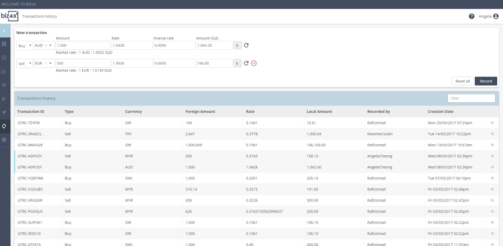Click Amount SGD field showing 1,564.20
This screenshot has width=503, height=246.
pos(214,46)
